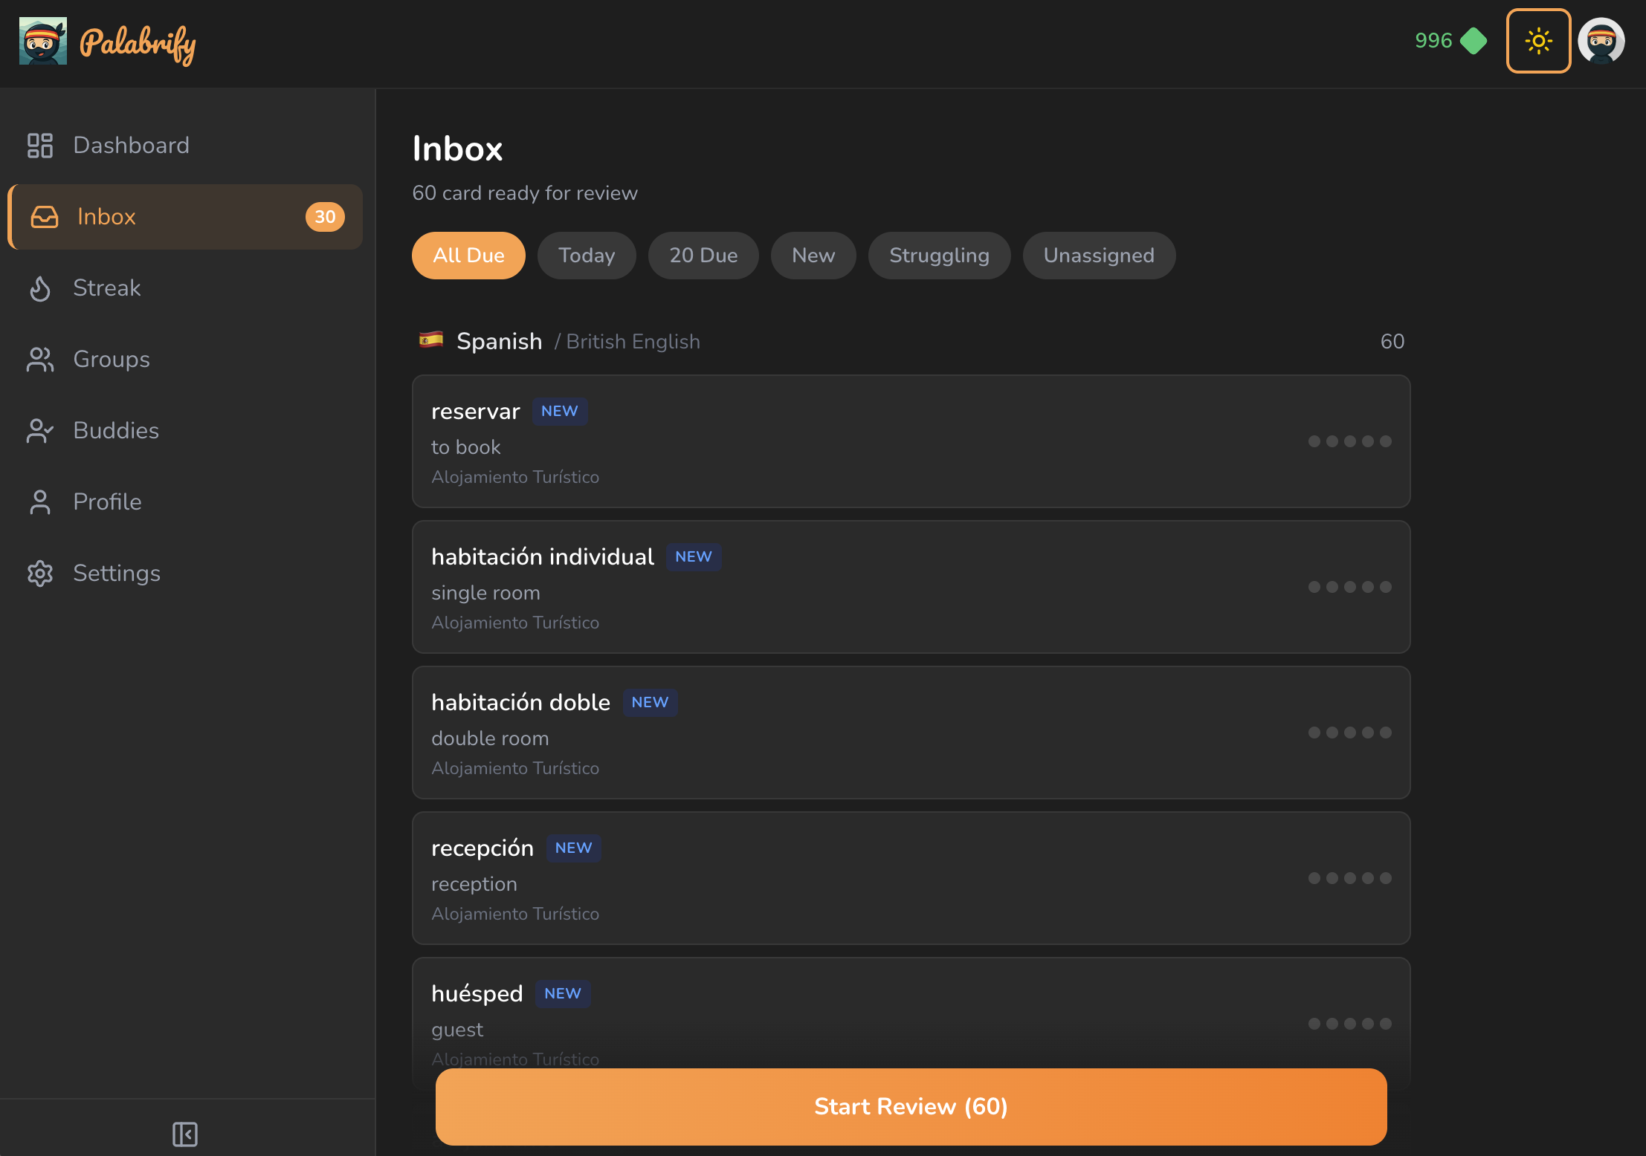Toggle light mode with the sun icon

click(x=1538, y=41)
